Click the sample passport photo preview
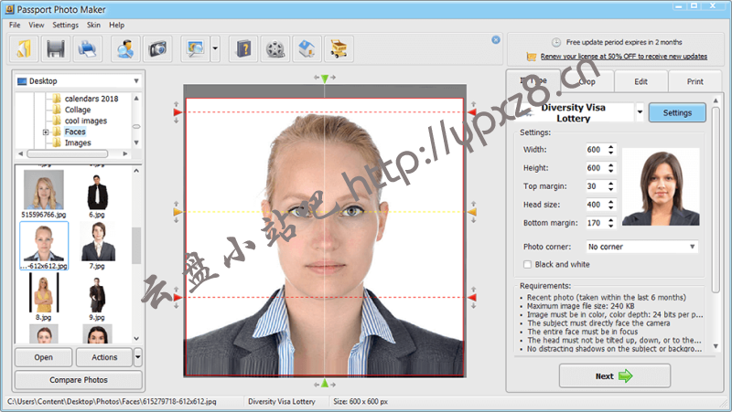The width and height of the screenshot is (732, 412). pyautogui.click(x=661, y=187)
